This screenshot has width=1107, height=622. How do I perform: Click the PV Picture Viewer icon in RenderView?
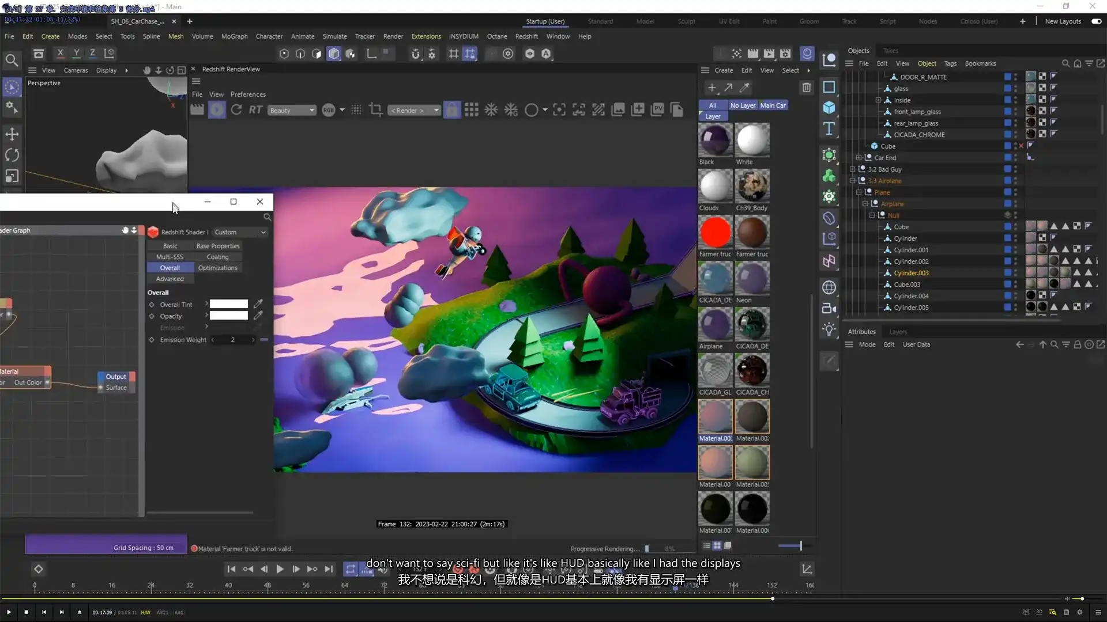coord(657,109)
